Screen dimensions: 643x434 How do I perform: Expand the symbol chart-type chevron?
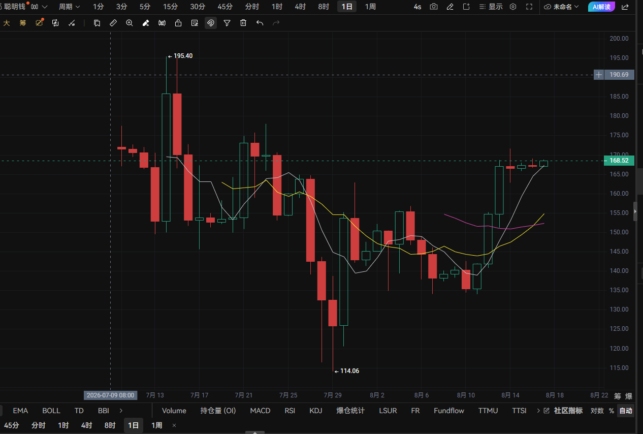[45, 7]
